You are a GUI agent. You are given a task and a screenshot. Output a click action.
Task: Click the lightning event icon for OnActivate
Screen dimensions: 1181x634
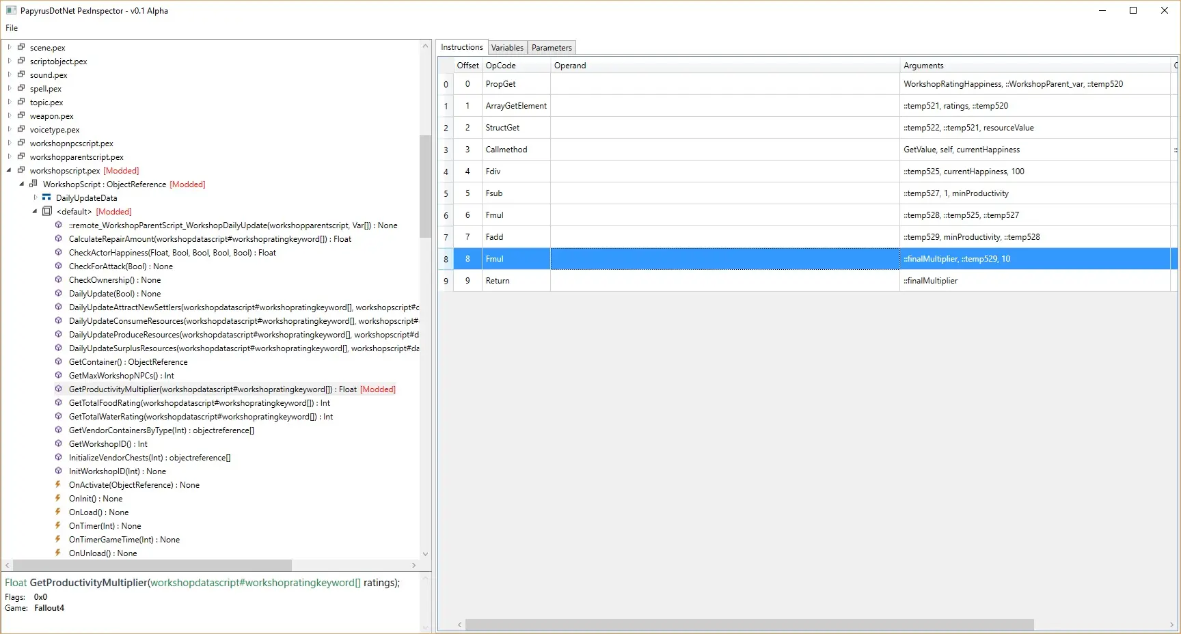(x=59, y=484)
